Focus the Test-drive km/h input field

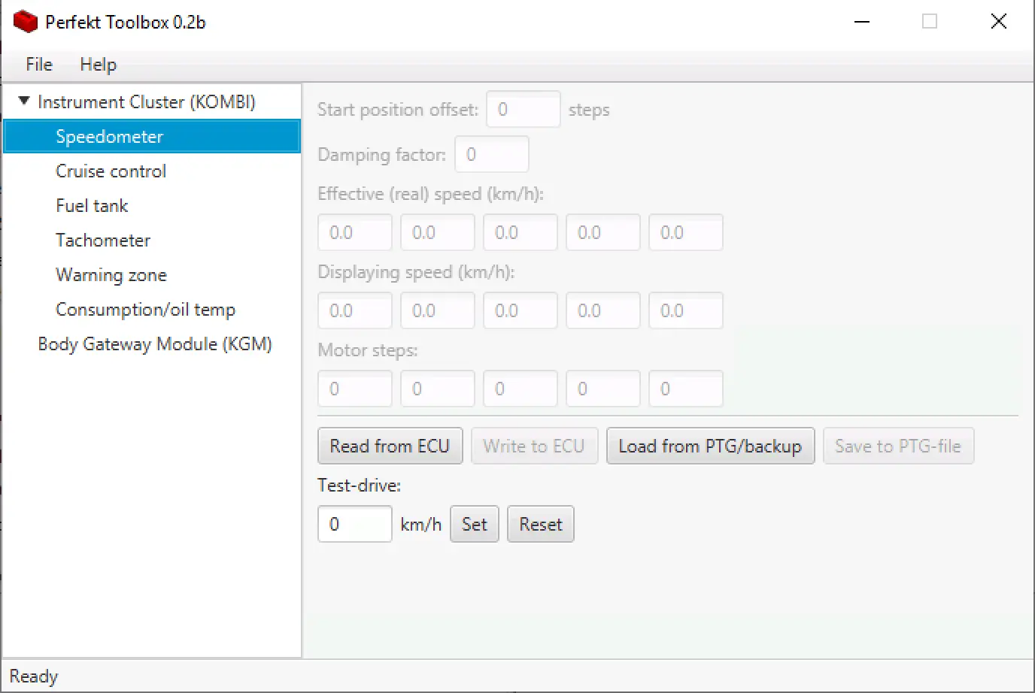(354, 525)
